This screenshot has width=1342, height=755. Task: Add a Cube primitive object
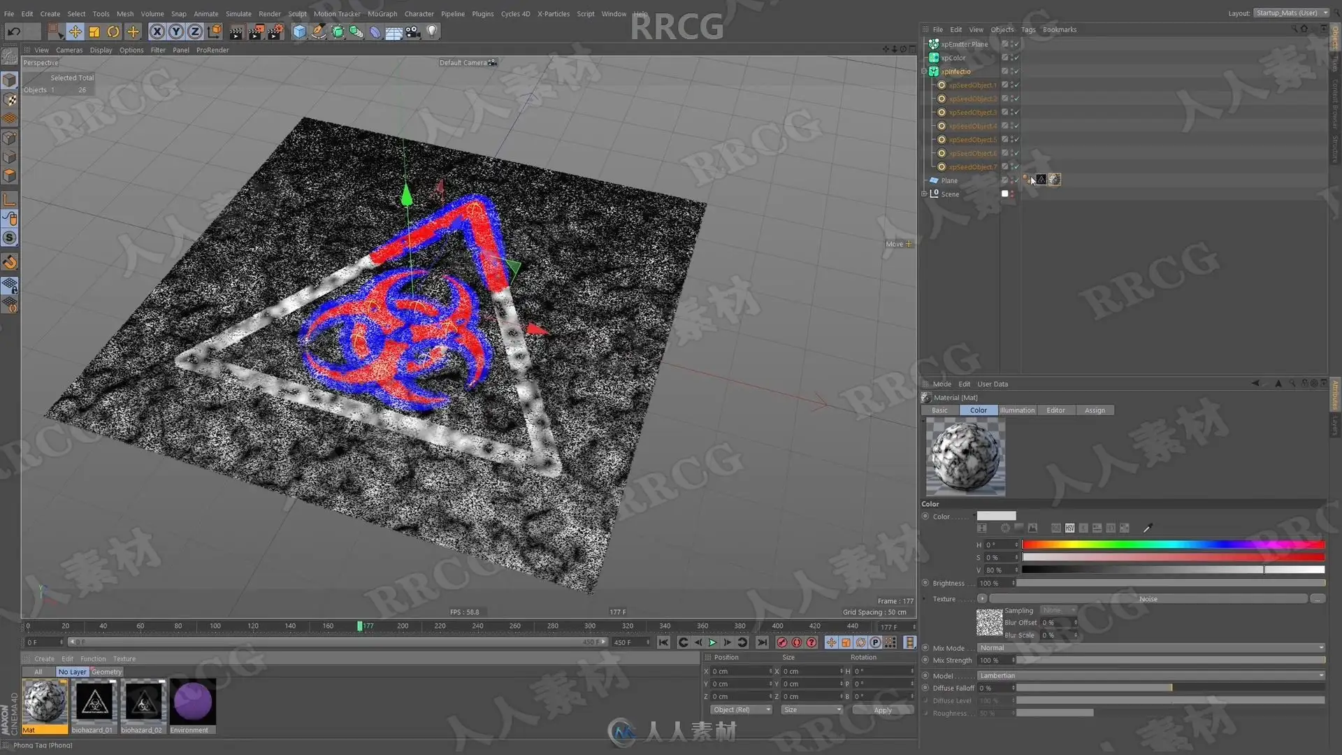300,31
